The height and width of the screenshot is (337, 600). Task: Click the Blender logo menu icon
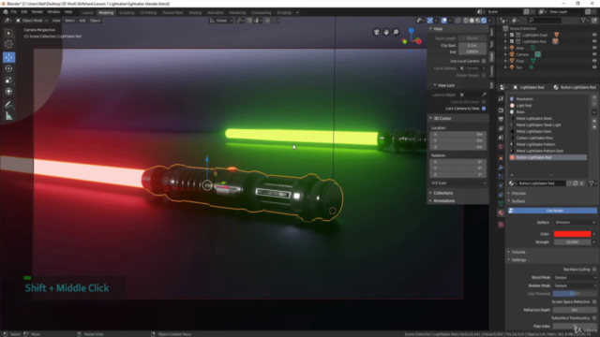(x=6, y=12)
